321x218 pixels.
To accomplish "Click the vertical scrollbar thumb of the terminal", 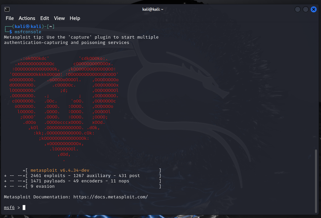I will (316, 181).
